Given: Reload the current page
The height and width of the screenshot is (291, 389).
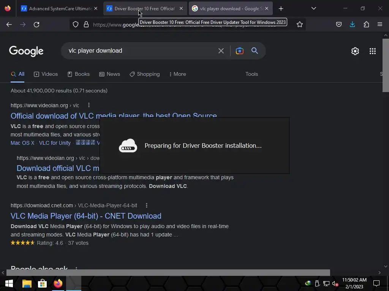Looking at the screenshot, I should point(36,25).
